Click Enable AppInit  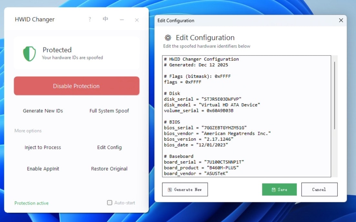click(x=43, y=169)
